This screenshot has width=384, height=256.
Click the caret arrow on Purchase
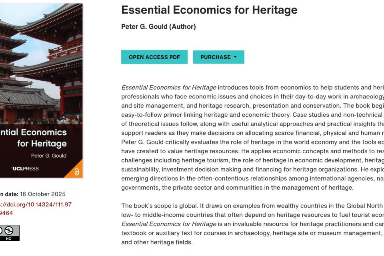pos(235,57)
